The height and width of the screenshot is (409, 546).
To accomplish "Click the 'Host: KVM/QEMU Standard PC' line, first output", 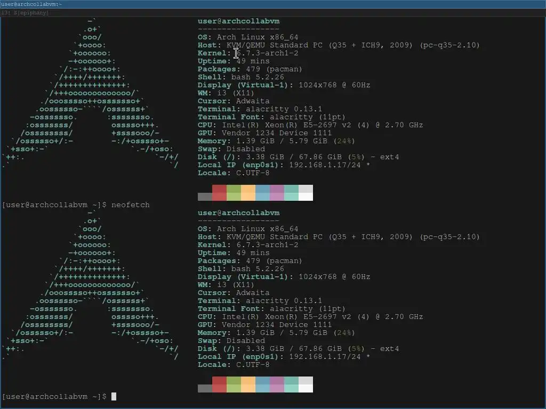I will click(339, 45).
